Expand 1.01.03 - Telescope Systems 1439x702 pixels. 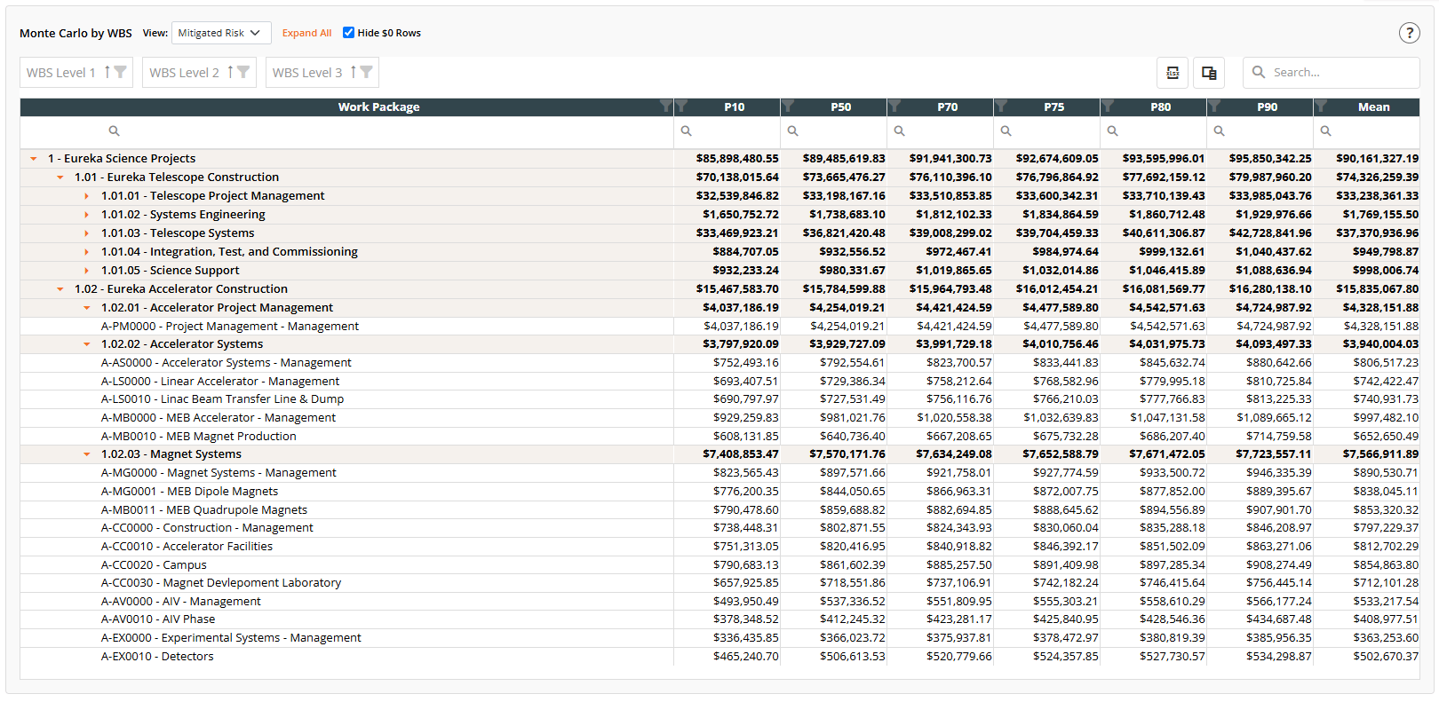click(x=86, y=233)
